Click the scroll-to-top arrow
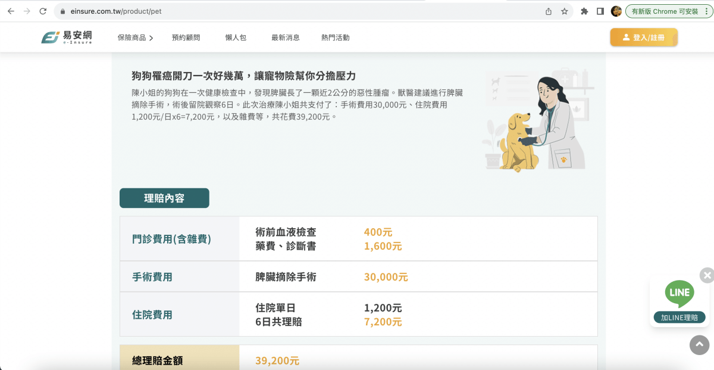Viewport: 714px width, 370px height. tap(699, 345)
